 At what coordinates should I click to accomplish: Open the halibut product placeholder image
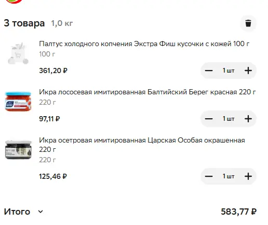click(x=18, y=53)
